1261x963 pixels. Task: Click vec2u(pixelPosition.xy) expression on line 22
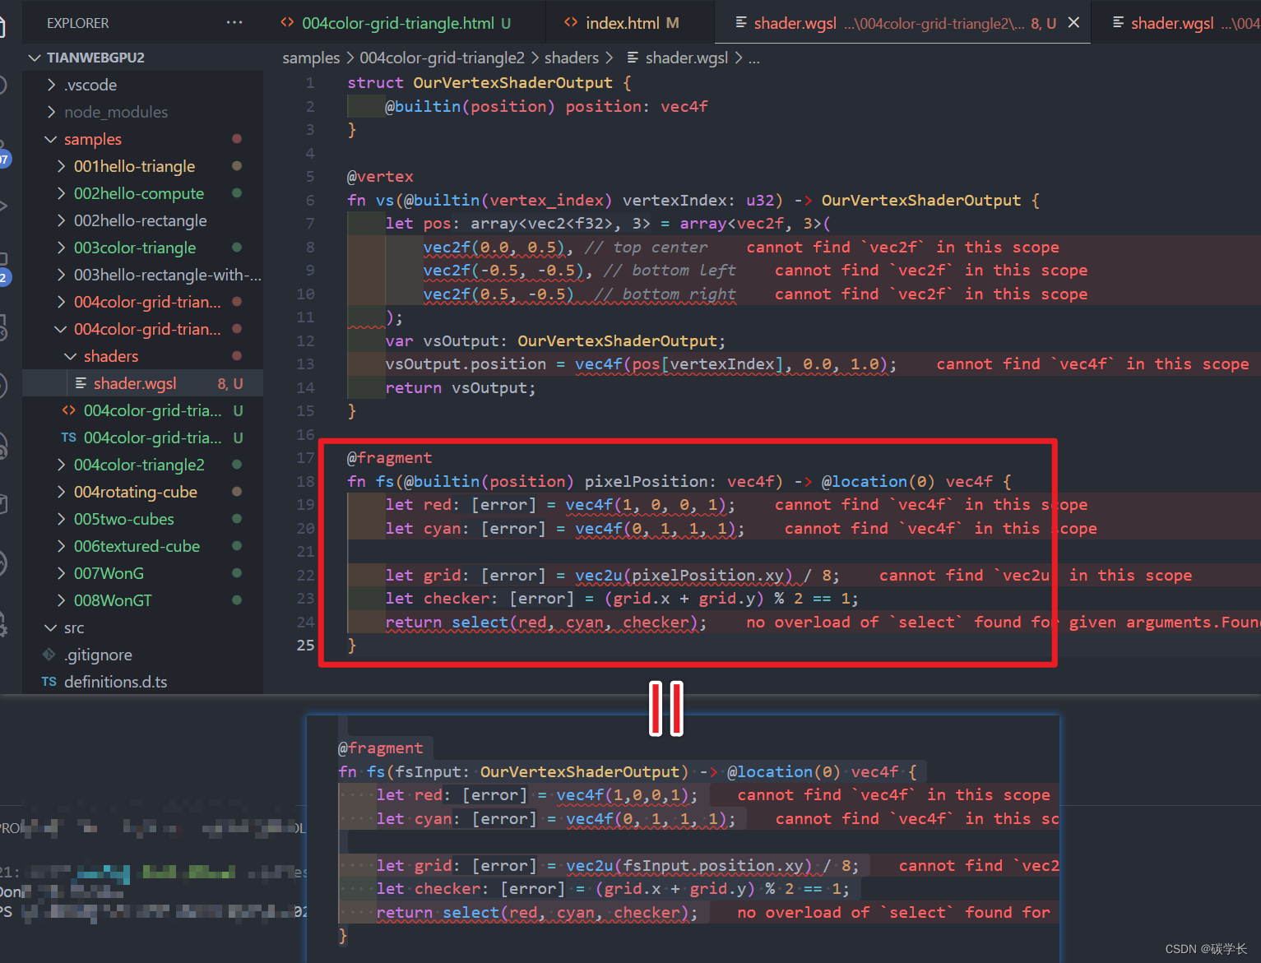pos(684,575)
